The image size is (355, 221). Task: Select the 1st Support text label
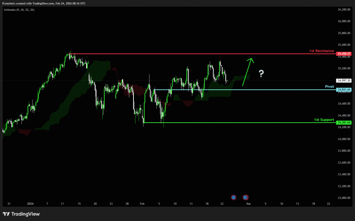pos(324,120)
